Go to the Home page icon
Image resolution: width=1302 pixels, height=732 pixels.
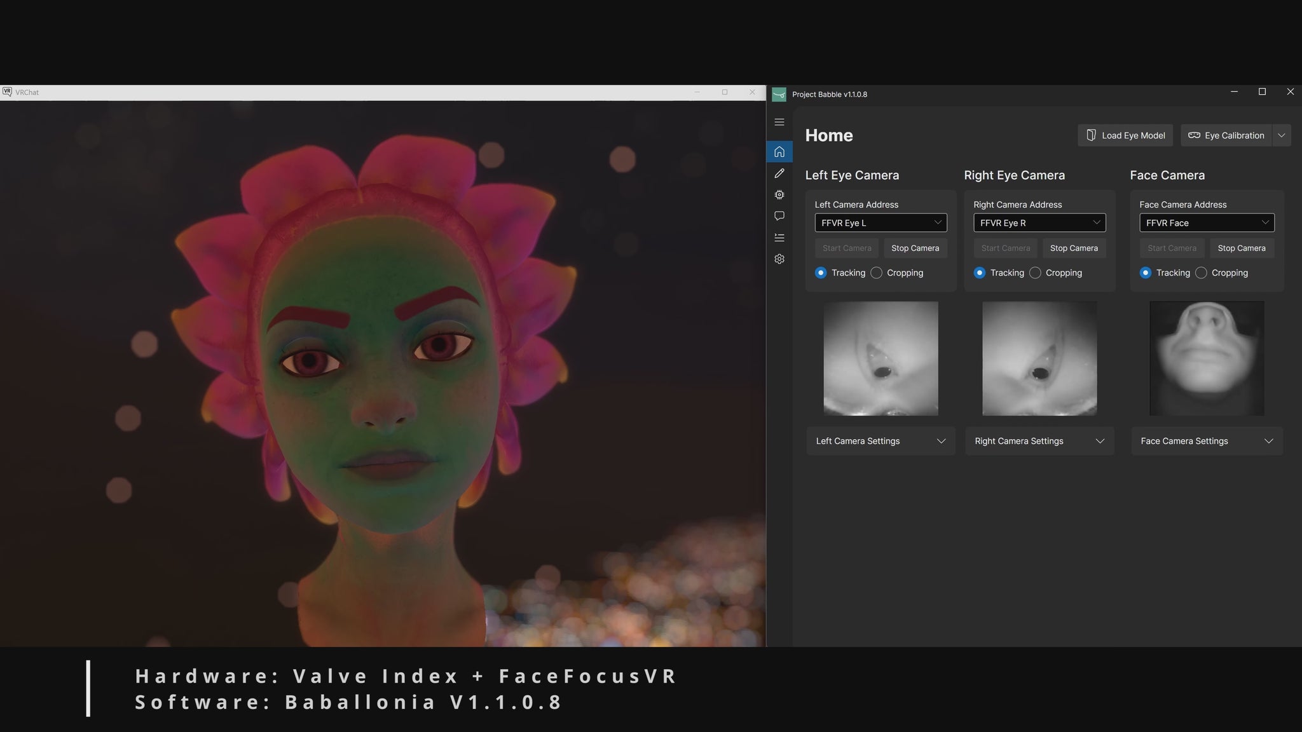click(x=779, y=152)
